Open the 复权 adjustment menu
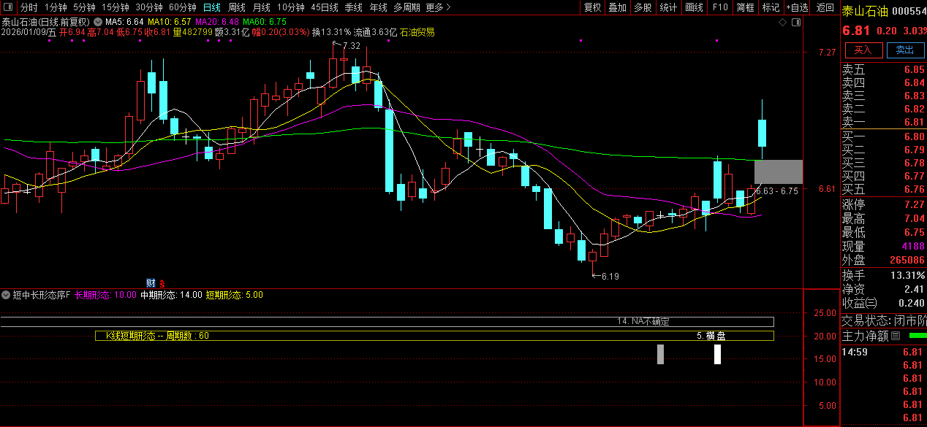 pyautogui.click(x=592, y=7)
